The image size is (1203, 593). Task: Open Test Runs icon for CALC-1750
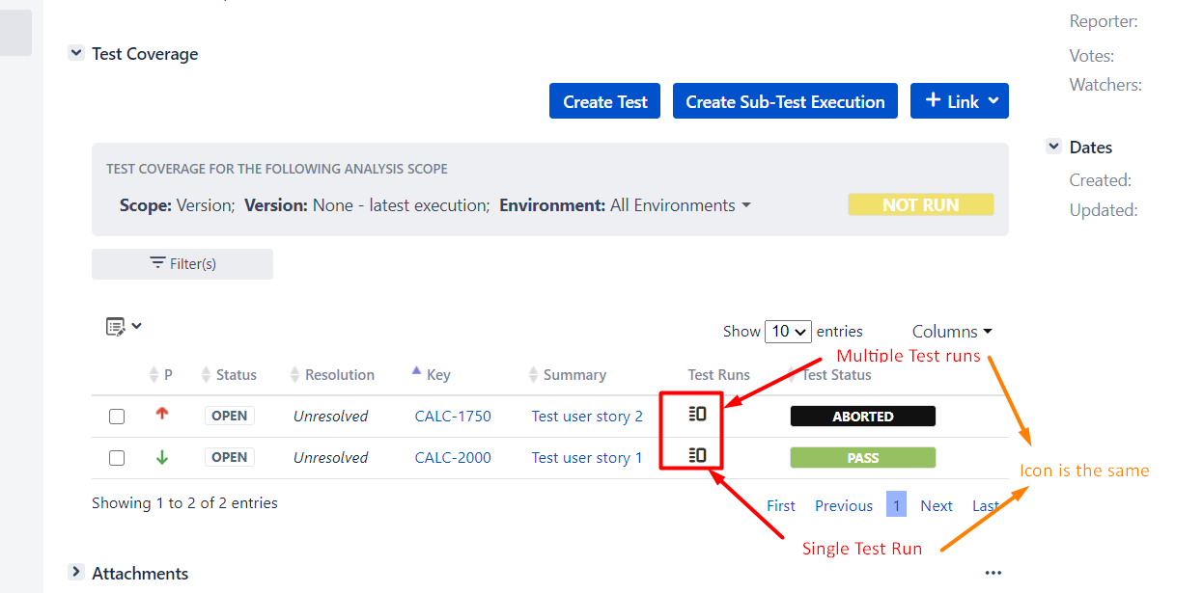[697, 415]
